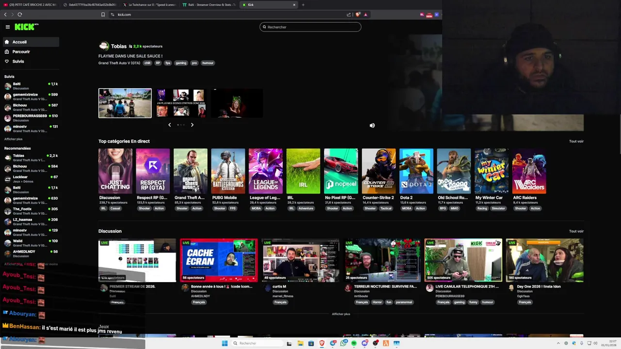
Task: Open curtis M live stream thumbnail
Action: click(x=301, y=260)
